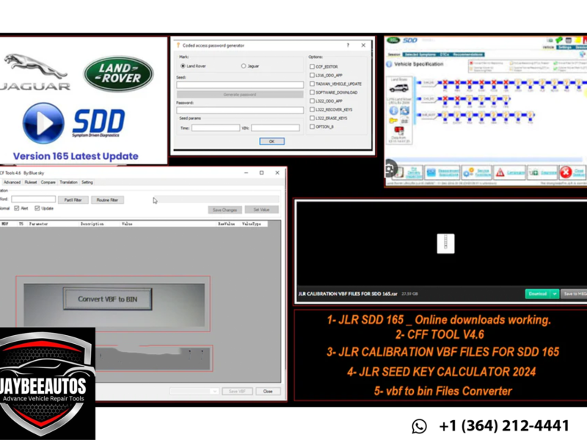
Task: Click OK in the password generator dialog
Action: coord(271,141)
